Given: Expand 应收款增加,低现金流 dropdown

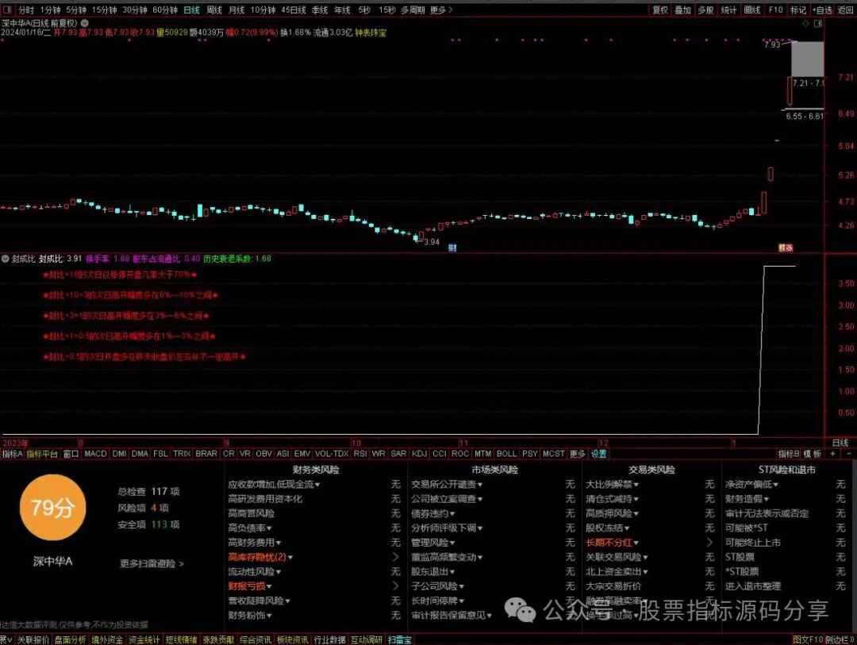Looking at the screenshot, I should 274,484.
